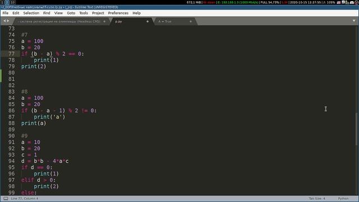Click the 'Line 77, Column 4' status text
359x202 pixels.
pos(25,199)
